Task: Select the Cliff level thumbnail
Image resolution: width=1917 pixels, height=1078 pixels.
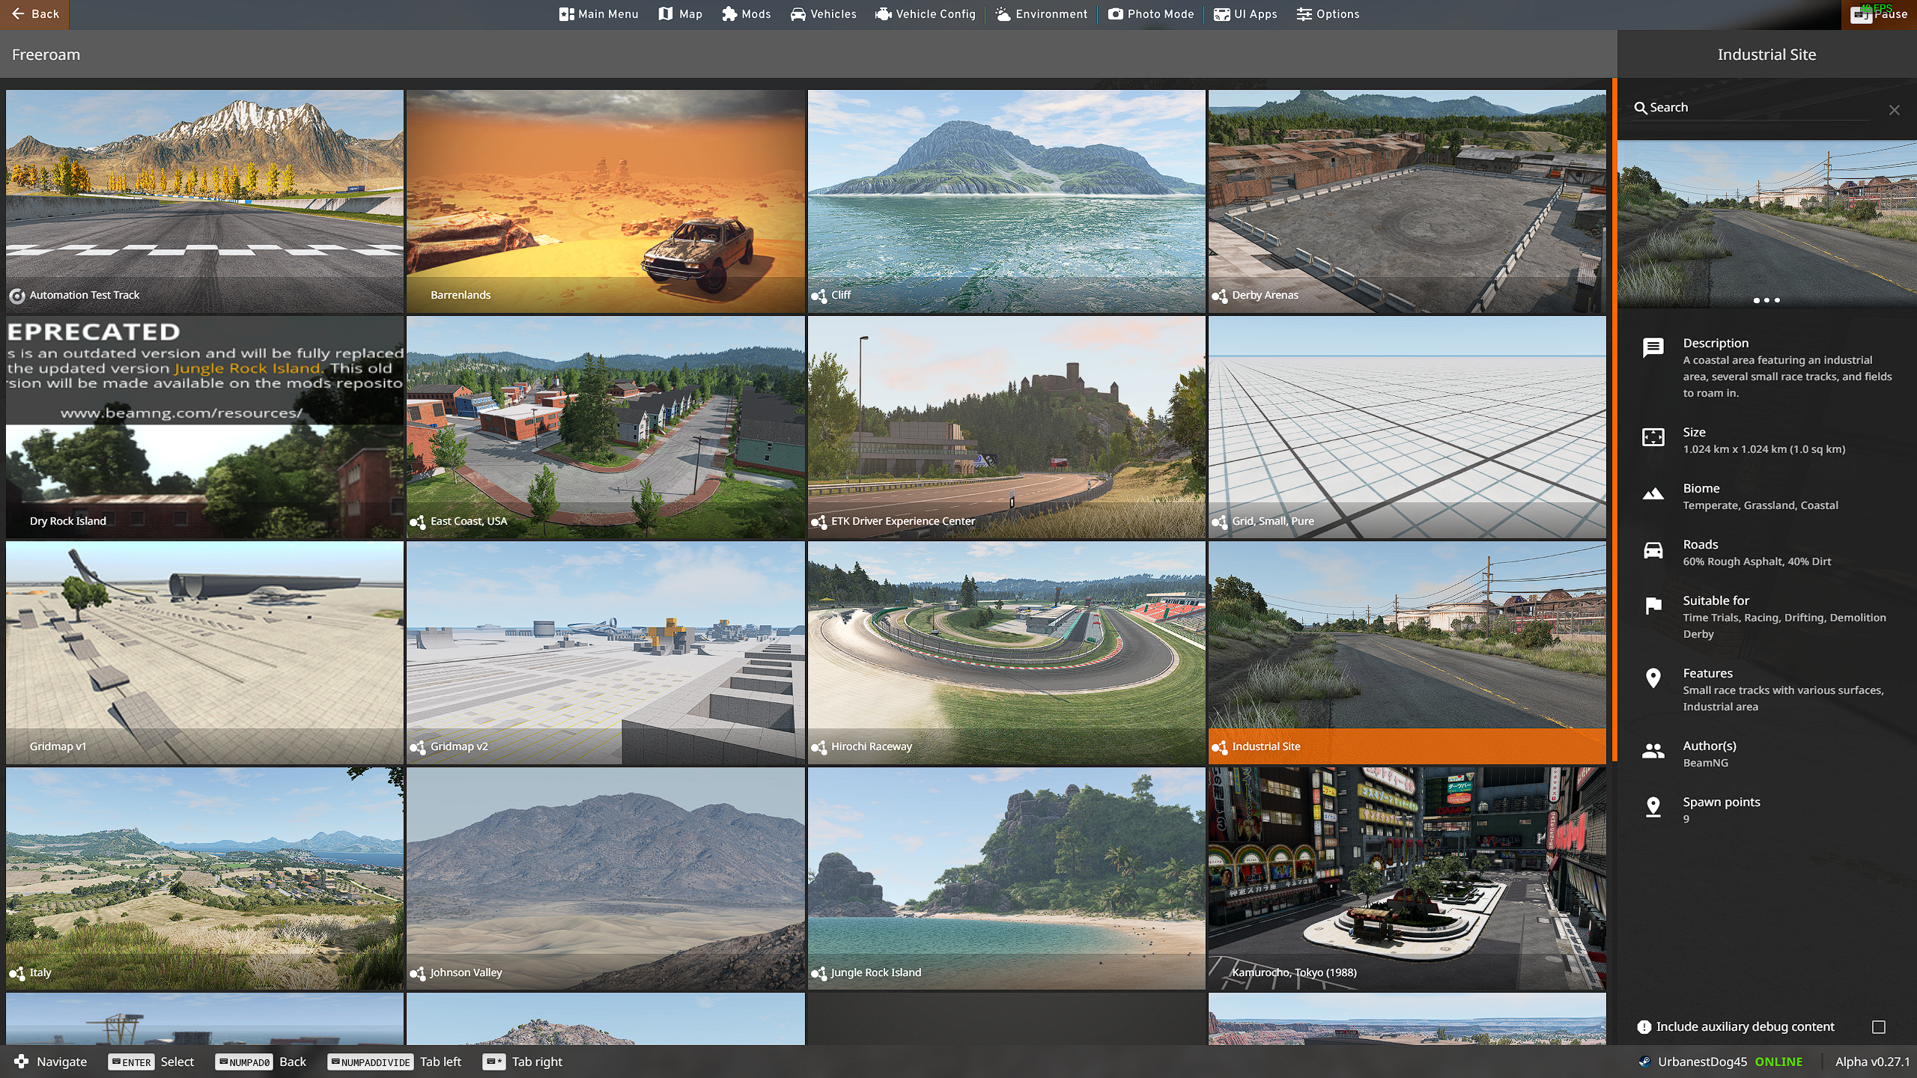Action: [1006, 201]
